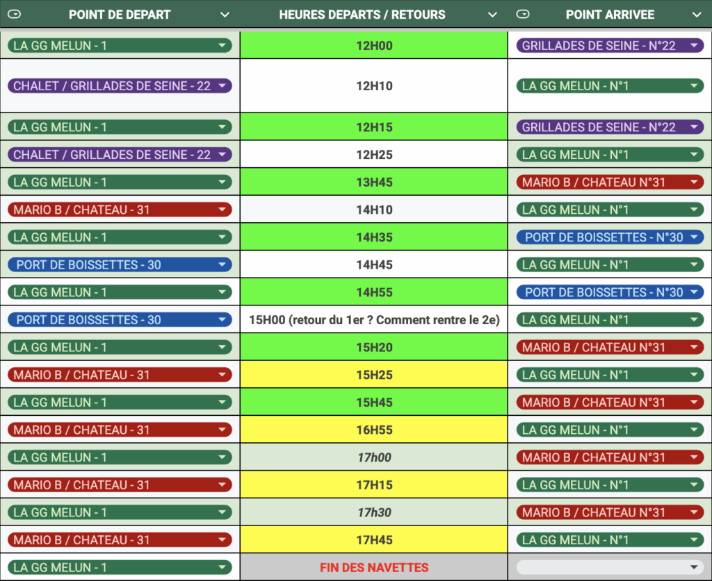Screen dimensions: 712x581
Task: Open the MARIO B departure chip at 15H25
Action: 120,375
